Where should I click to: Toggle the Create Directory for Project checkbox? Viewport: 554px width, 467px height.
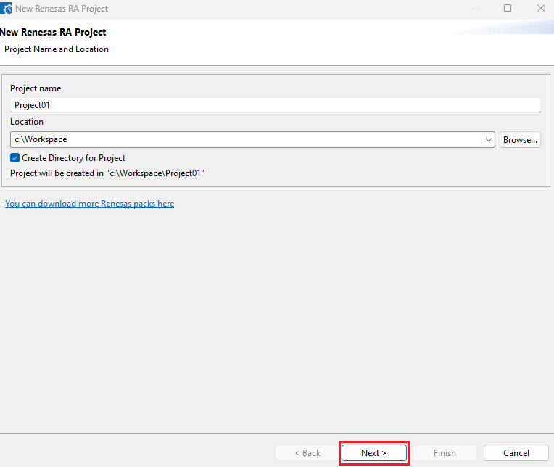tap(15, 158)
